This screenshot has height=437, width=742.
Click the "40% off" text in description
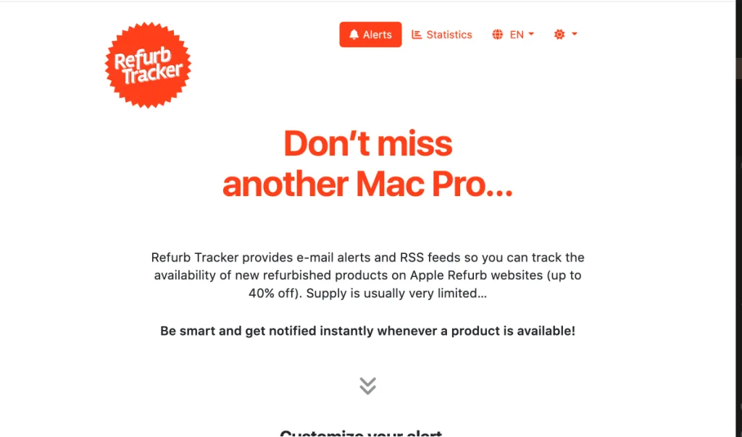(272, 293)
